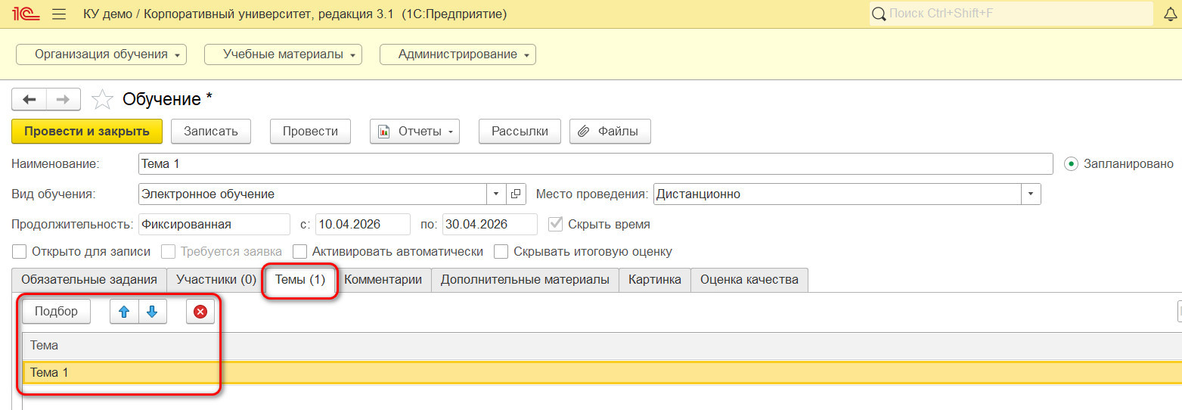This screenshot has width=1182, height=410.
Task: Open the Место проведения dropdown arrow
Action: [x=1032, y=194]
